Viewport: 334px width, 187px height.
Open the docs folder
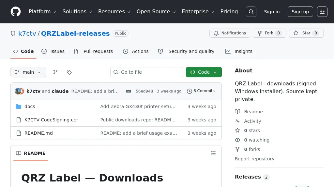click(x=30, y=106)
